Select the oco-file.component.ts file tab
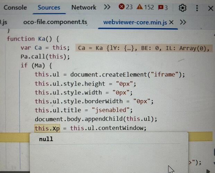 [x=55, y=22]
